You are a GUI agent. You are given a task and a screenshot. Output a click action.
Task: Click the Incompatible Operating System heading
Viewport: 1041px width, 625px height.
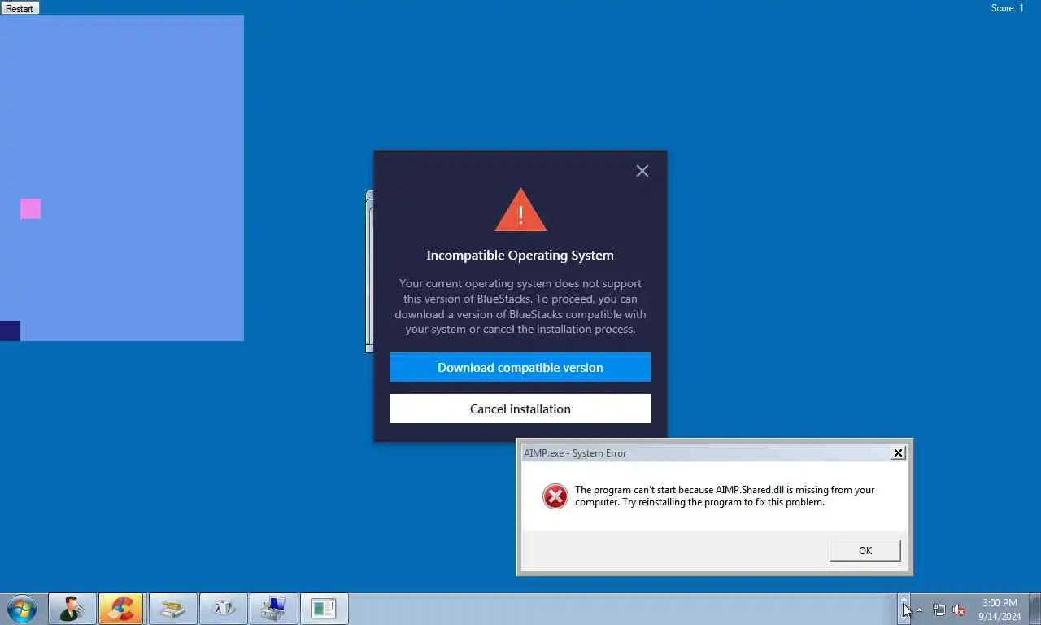coord(520,255)
